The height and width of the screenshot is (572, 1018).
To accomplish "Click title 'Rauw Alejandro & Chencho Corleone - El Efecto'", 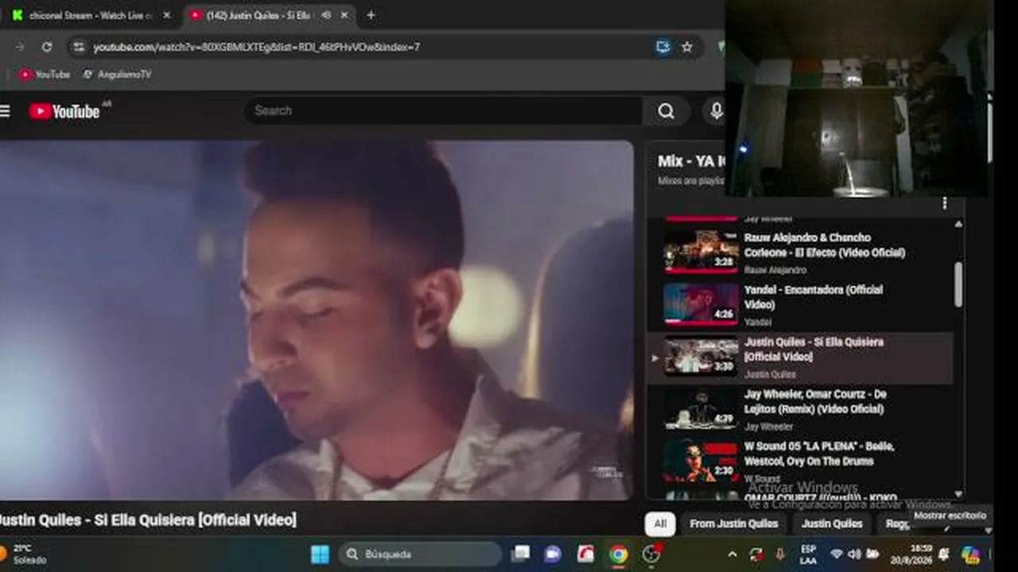I will click(x=825, y=245).
